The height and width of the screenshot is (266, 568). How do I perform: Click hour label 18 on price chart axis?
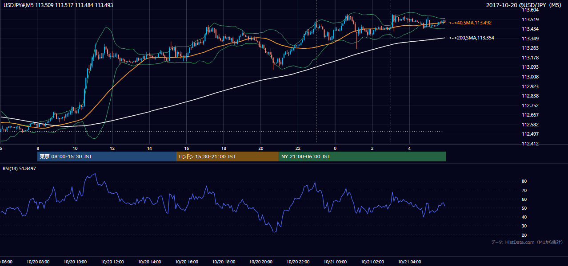coord(224,148)
